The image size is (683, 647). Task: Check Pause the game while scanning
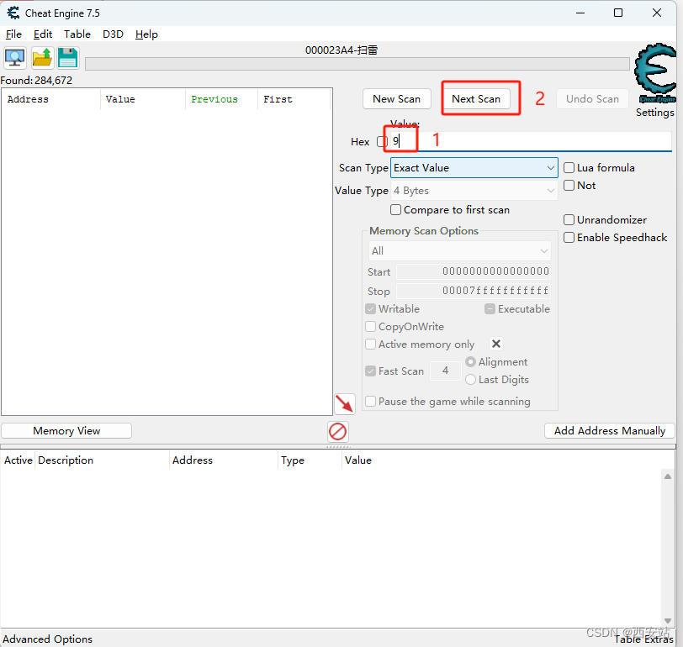[371, 401]
